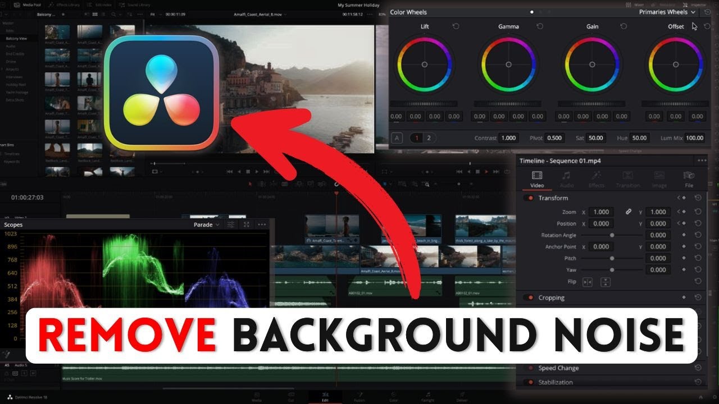Adjust the Rotation Angle slider handle

pos(612,235)
